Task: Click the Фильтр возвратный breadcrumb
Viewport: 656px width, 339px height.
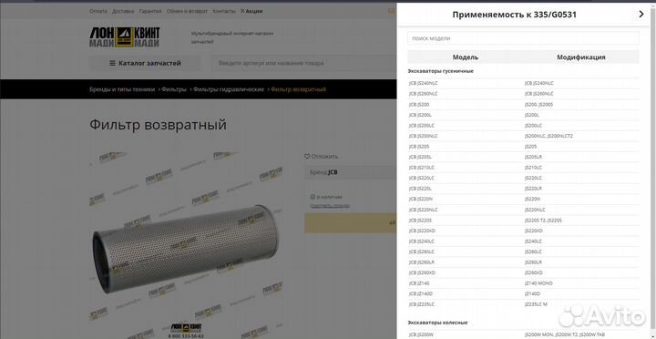Action: 298,89
